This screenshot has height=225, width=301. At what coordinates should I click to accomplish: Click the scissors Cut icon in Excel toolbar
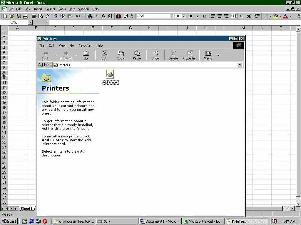56,16
